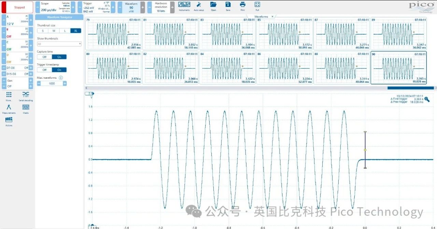The width and height of the screenshot is (437, 229).
Task: Turn Capture time Off
Action: click(x=44, y=57)
